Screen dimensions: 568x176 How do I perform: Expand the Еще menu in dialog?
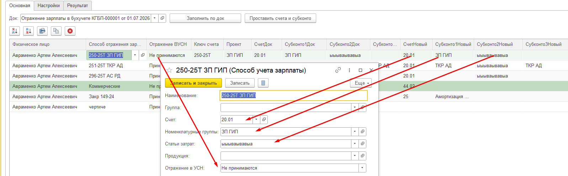click(x=361, y=83)
